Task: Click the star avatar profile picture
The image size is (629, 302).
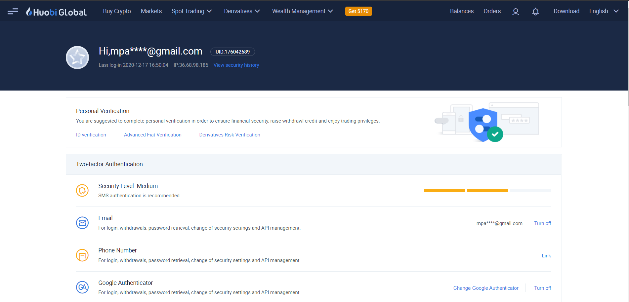Action: point(77,57)
